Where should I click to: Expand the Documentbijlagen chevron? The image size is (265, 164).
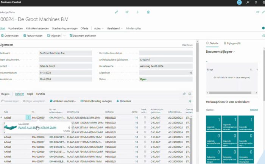pyautogui.click(x=234, y=52)
